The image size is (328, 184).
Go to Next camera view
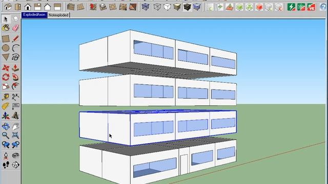(15, 144)
